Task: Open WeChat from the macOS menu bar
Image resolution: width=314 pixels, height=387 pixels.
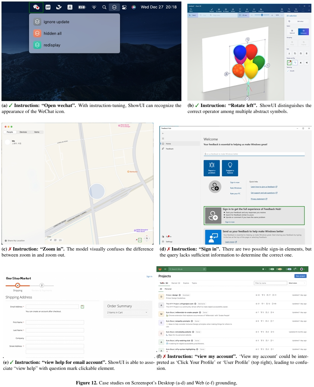Action: (x=36, y=7)
